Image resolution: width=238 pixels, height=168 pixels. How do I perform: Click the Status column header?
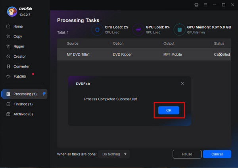tap(219, 43)
